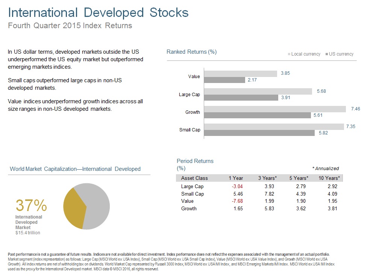Click the 'World Market Capitalization—International Developed' heading

pos(75,169)
